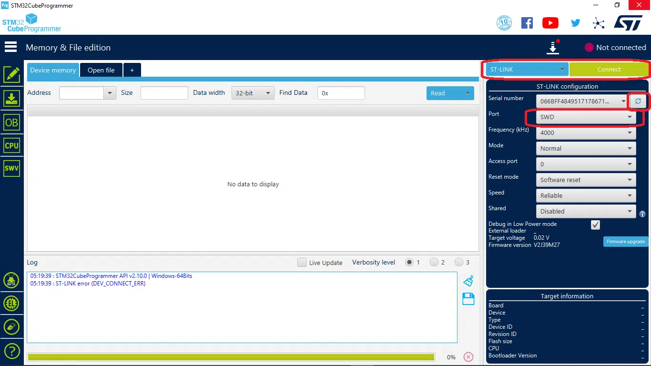This screenshot has height=366, width=651.
Task: Click Firmware upgrade button
Action: click(626, 242)
